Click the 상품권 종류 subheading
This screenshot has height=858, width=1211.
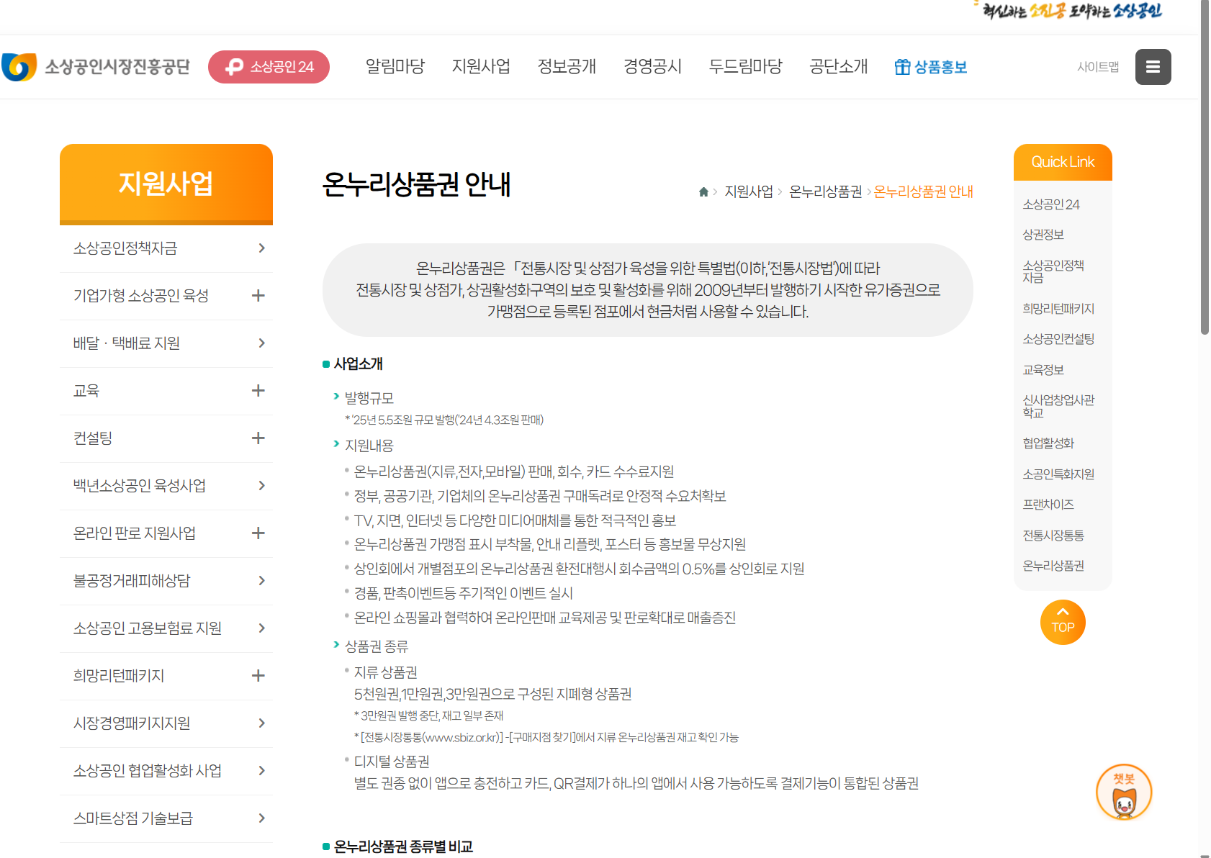pos(377,646)
